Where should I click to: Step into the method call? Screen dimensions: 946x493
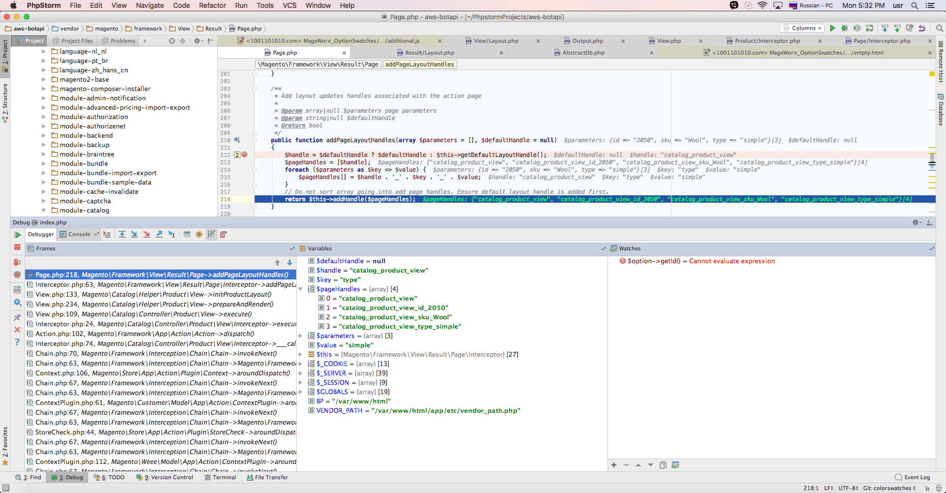(135, 234)
